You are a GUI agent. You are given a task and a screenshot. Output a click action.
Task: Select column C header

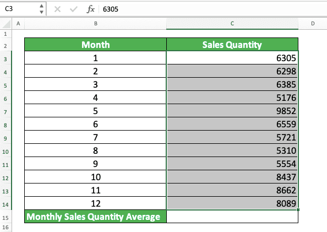232,24
